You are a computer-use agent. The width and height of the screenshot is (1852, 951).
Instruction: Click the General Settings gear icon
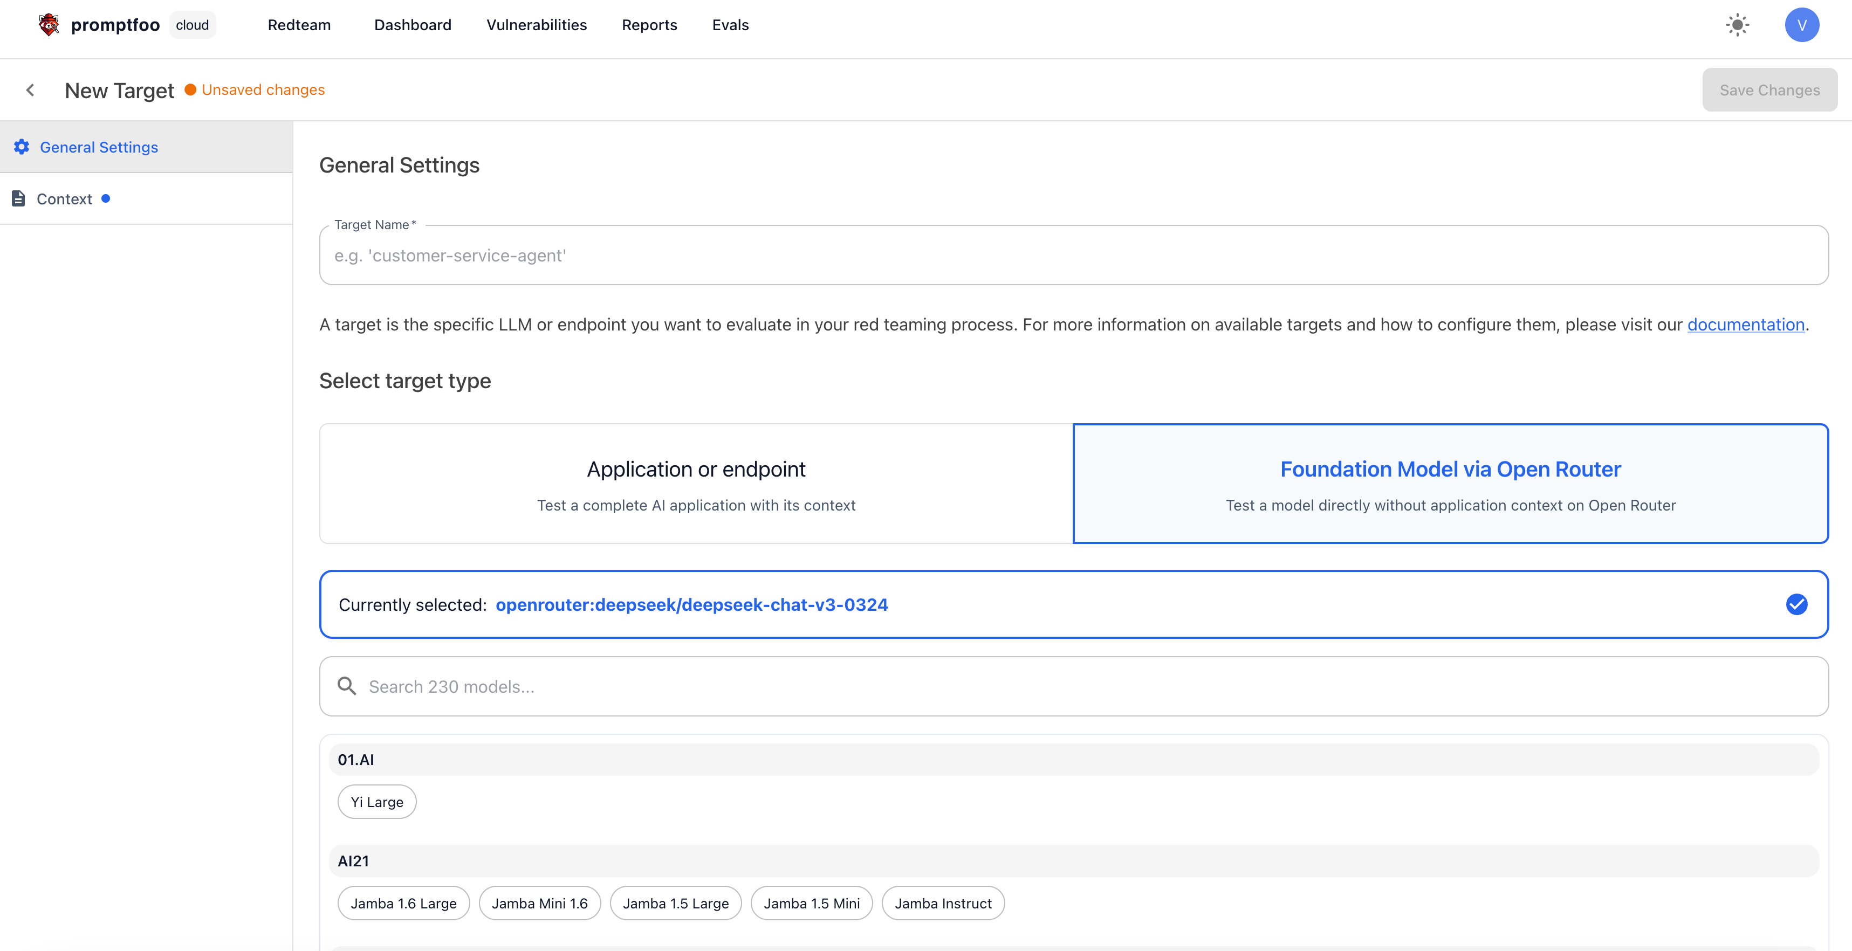22,147
